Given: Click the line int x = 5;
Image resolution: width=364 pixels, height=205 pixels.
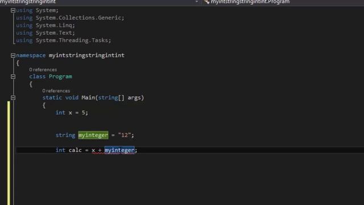Looking at the screenshot, I should coord(72,113).
